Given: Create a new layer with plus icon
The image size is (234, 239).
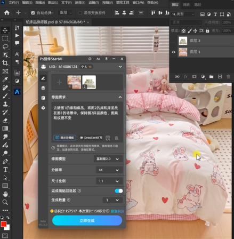Looking at the screenshot, I should pos(220,77).
